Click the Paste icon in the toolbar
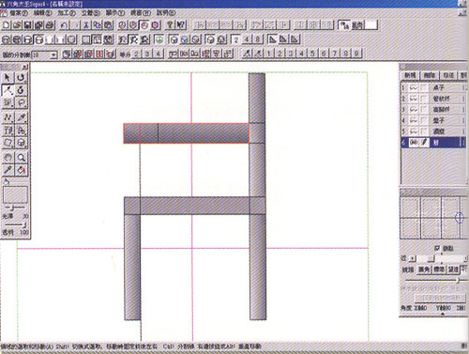Screen dimensions: 469x354 pyautogui.click(x=108, y=25)
